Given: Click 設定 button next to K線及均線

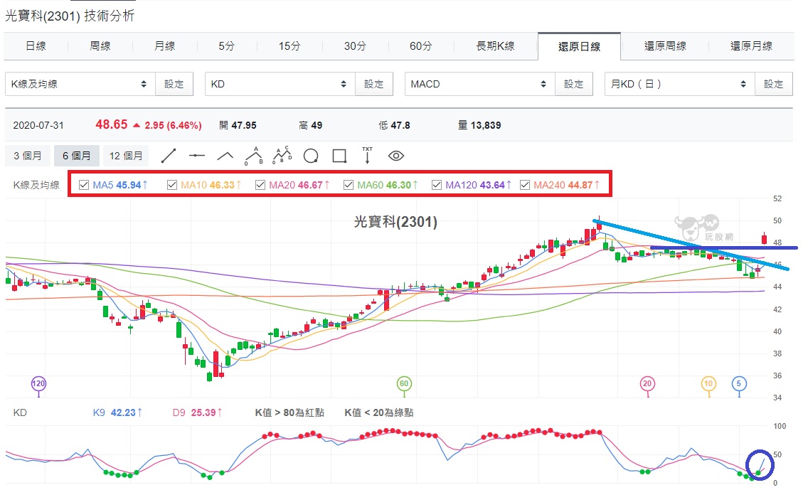Looking at the screenshot, I should point(174,84).
